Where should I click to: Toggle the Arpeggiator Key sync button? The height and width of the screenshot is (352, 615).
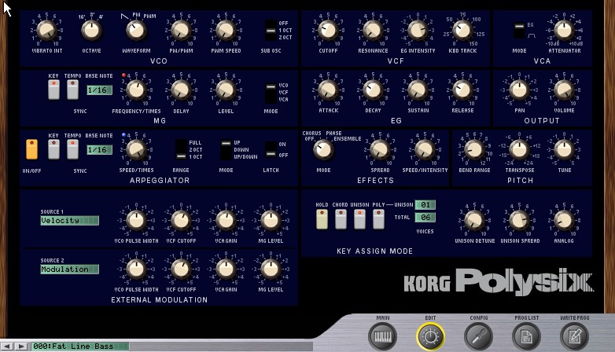53,149
